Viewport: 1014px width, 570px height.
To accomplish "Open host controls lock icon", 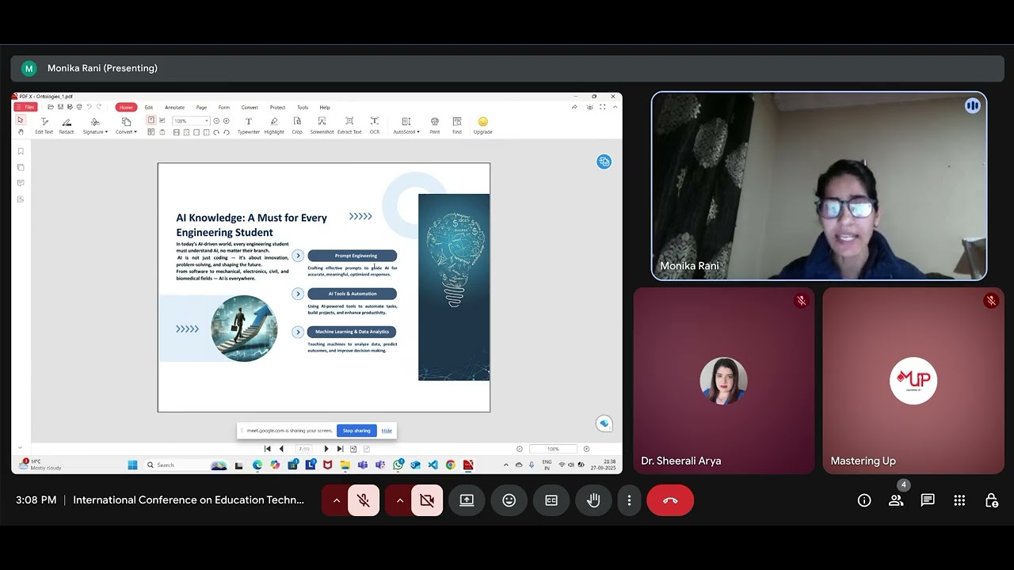I will pyautogui.click(x=991, y=500).
